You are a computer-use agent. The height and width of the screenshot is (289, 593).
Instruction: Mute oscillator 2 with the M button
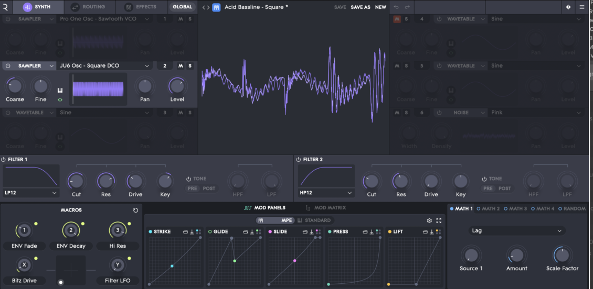(x=181, y=65)
